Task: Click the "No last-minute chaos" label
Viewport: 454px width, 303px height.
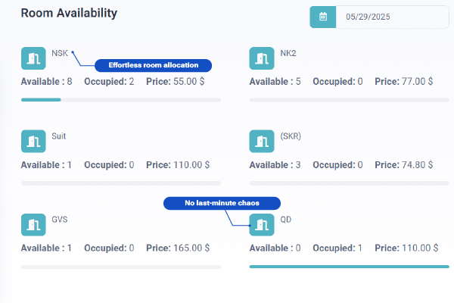Action: click(222, 203)
